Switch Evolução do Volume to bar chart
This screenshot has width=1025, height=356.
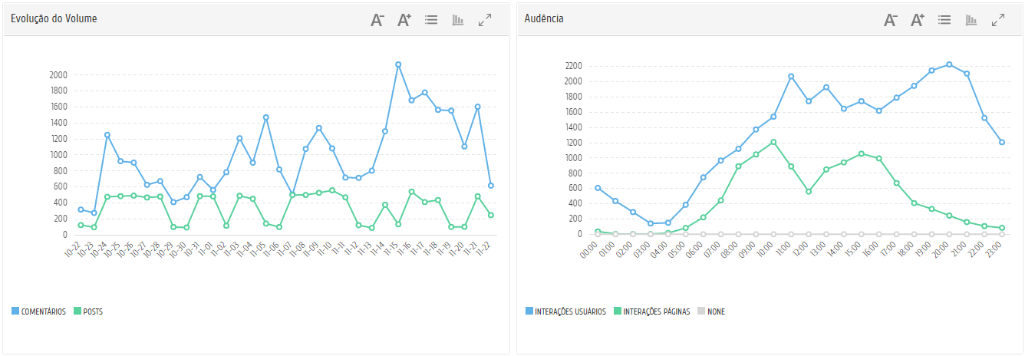pos(458,20)
